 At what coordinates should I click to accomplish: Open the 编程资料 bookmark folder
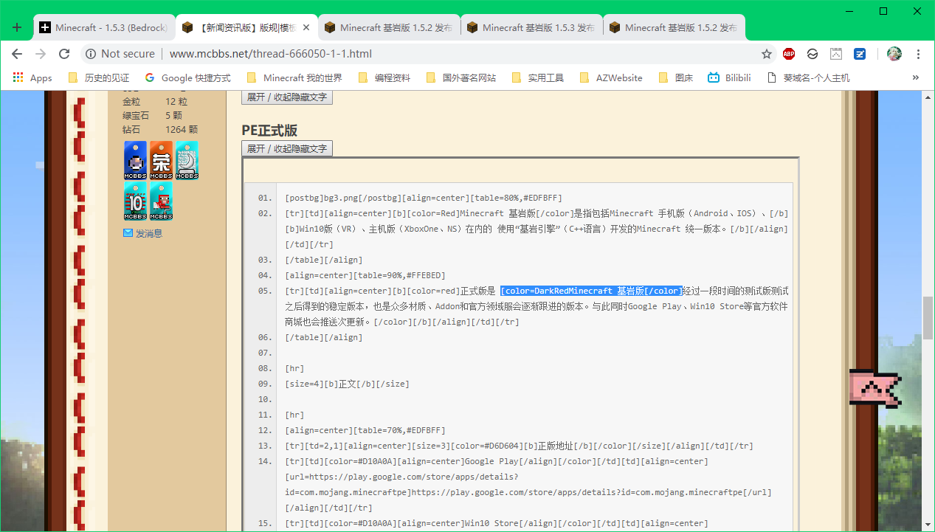coord(384,77)
